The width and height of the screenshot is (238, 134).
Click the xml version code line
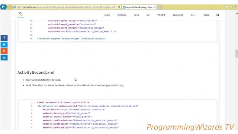63,102
